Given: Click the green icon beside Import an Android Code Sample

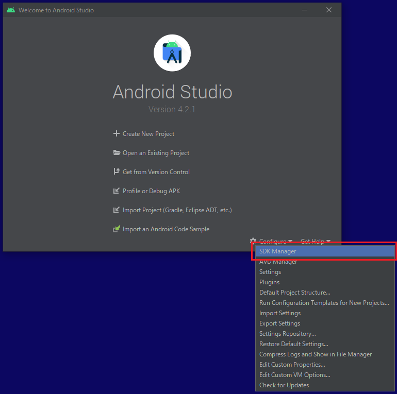Looking at the screenshot, I should pos(117,229).
